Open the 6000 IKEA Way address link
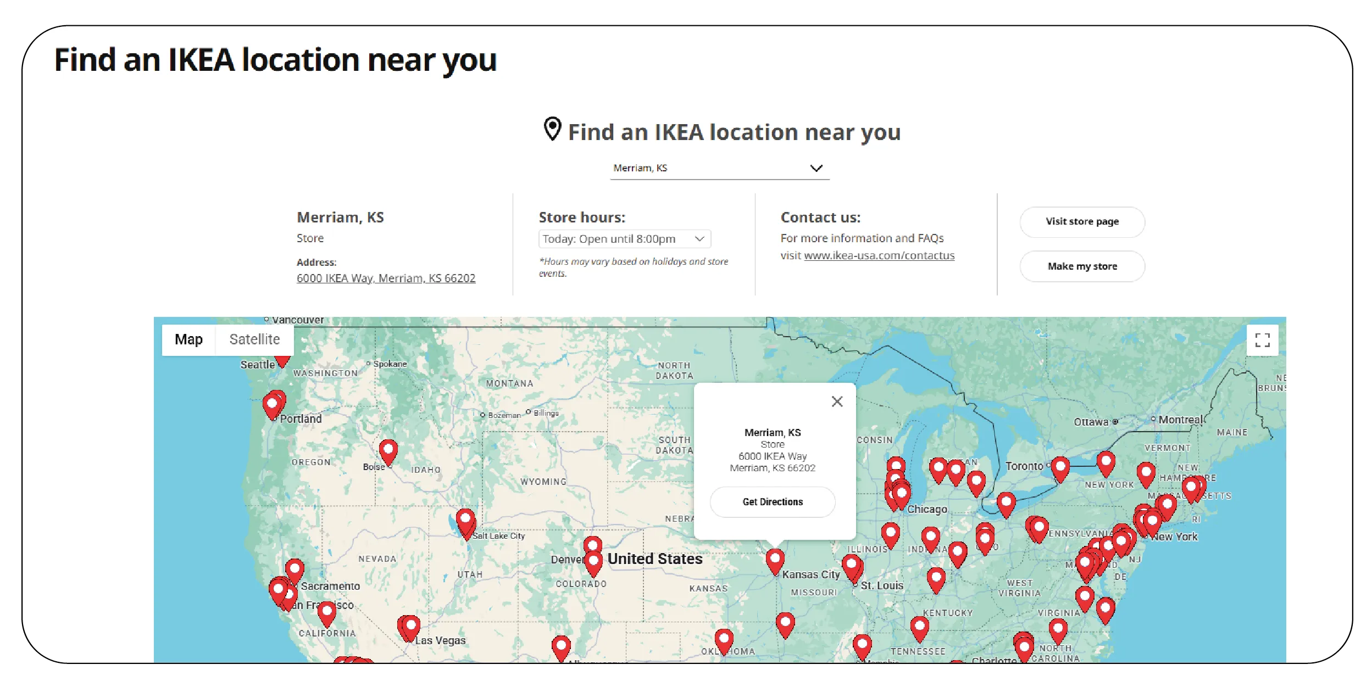 (x=386, y=278)
